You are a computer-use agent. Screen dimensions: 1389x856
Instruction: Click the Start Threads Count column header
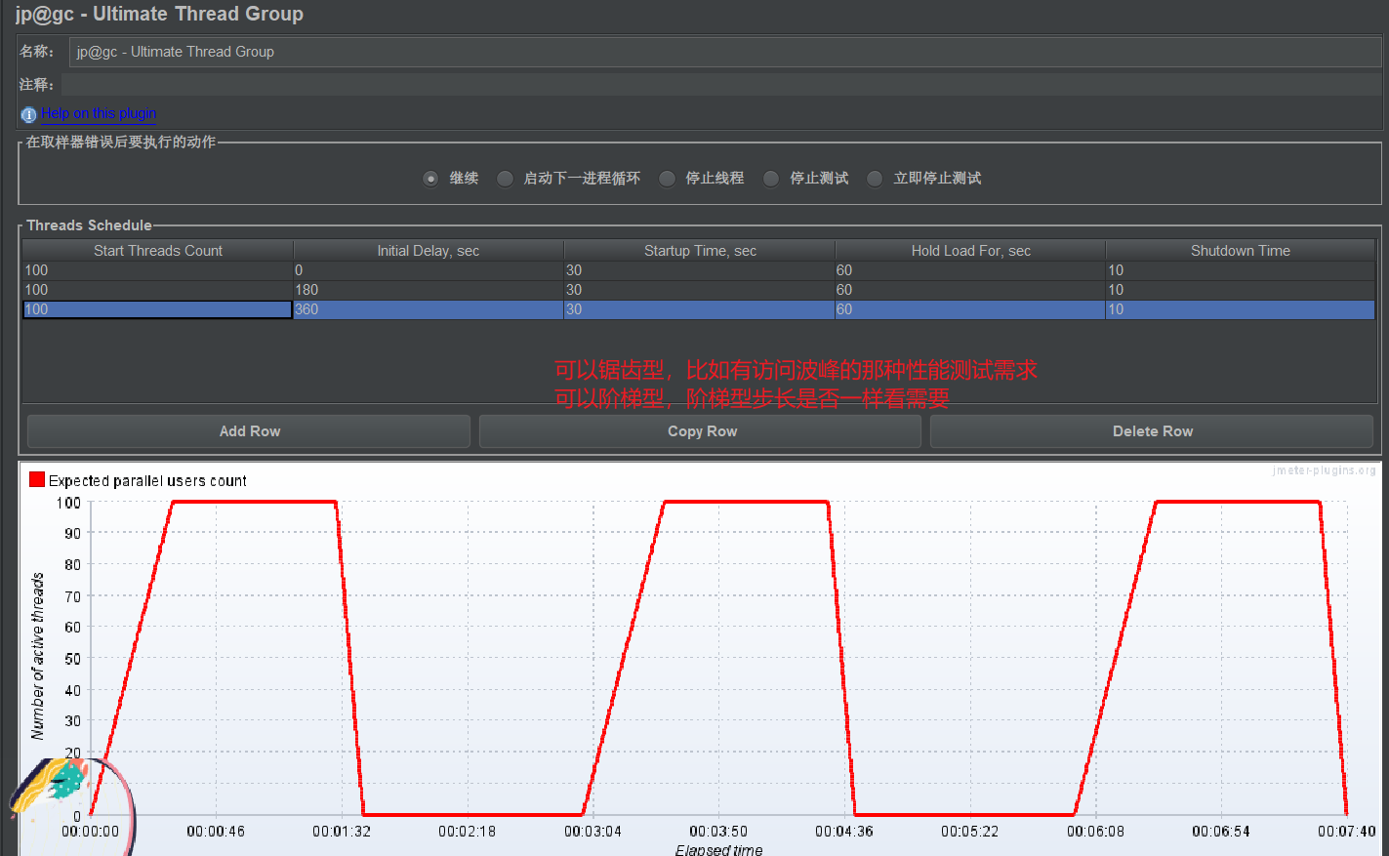pos(158,251)
